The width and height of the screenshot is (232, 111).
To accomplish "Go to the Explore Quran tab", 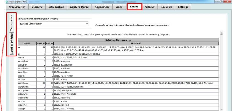I will (x=80, y=7).
